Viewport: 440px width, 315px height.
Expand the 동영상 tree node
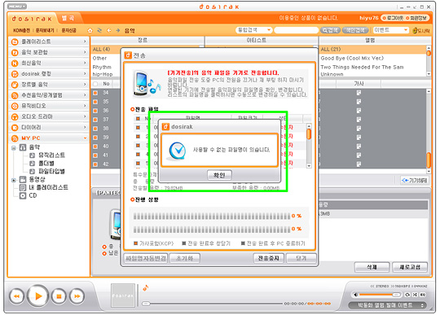click(13, 180)
